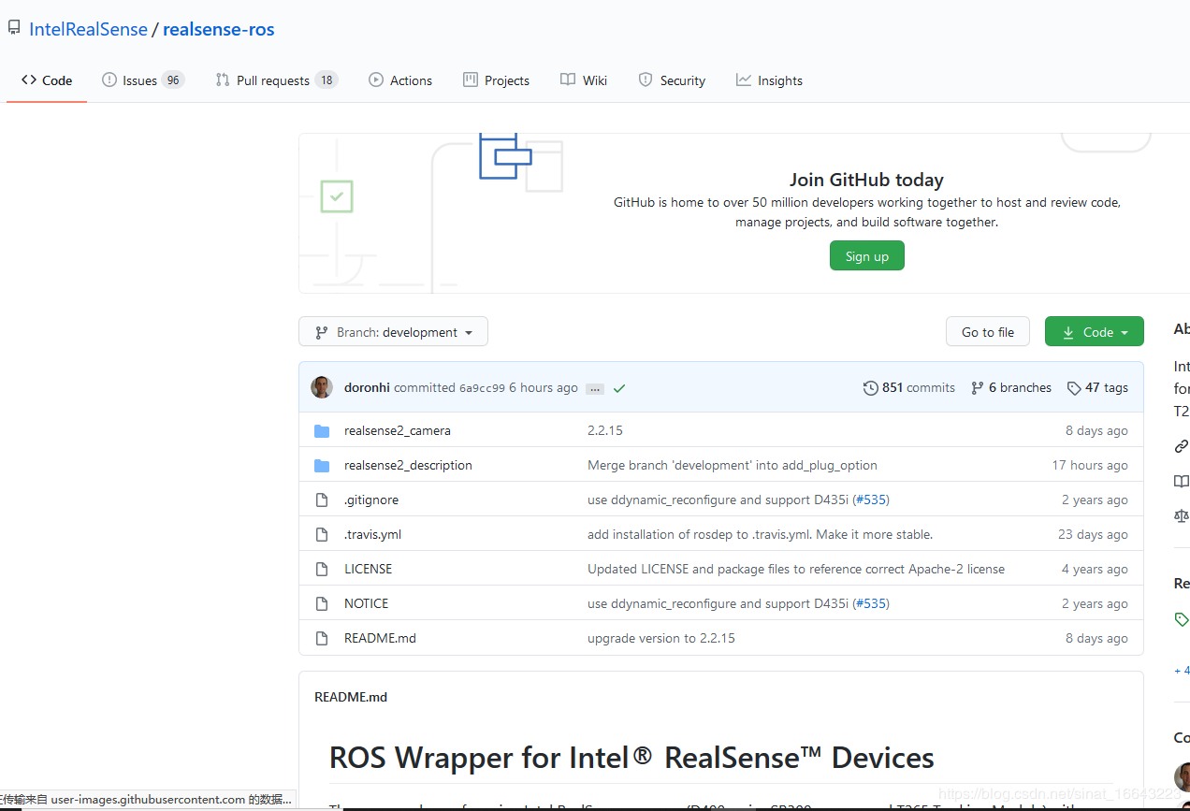
Task: Click the Releases tag icon in sidebar
Action: 1181,618
